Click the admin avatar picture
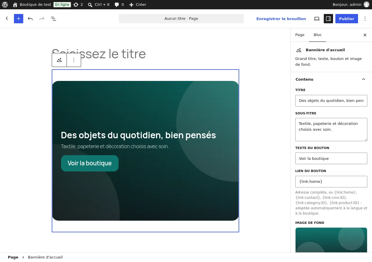The height and width of the screenshot is (262, 372). pos(366,5)
